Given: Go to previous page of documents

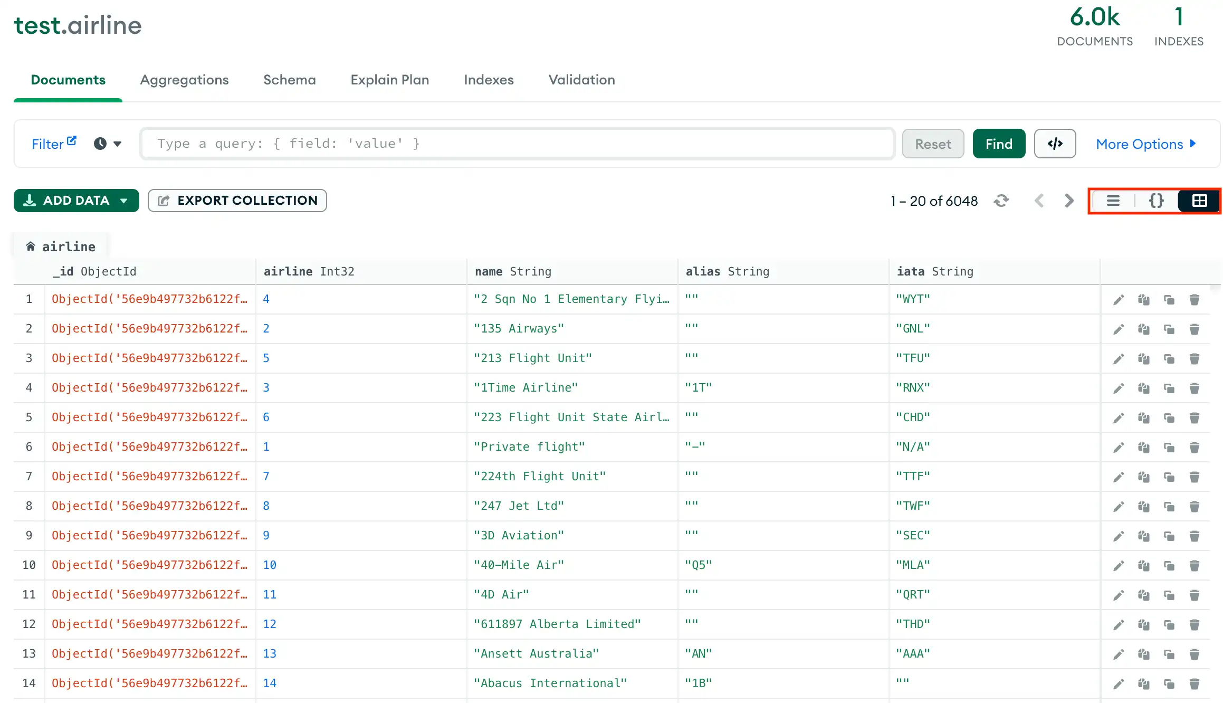Looking at the screenshot, I should (x=1039, y=201).
